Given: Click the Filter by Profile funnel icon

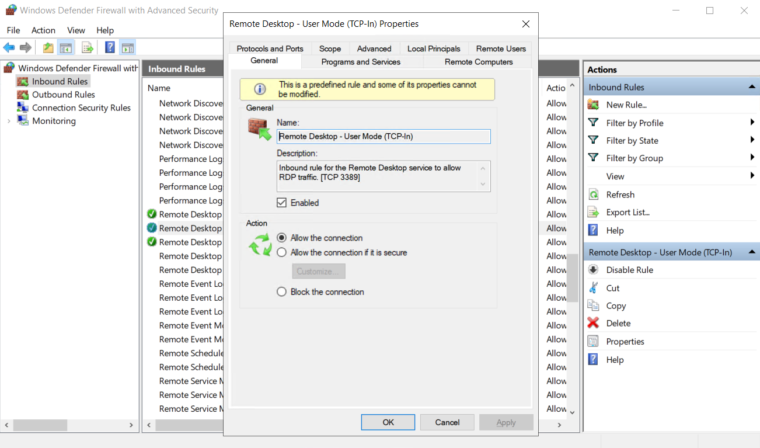Looking at the screenshot, I should 593,123.
